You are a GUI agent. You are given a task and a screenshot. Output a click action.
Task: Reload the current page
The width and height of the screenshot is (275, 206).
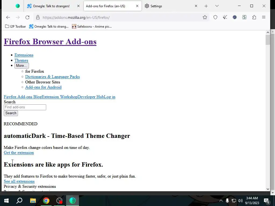tap(27, 17)
